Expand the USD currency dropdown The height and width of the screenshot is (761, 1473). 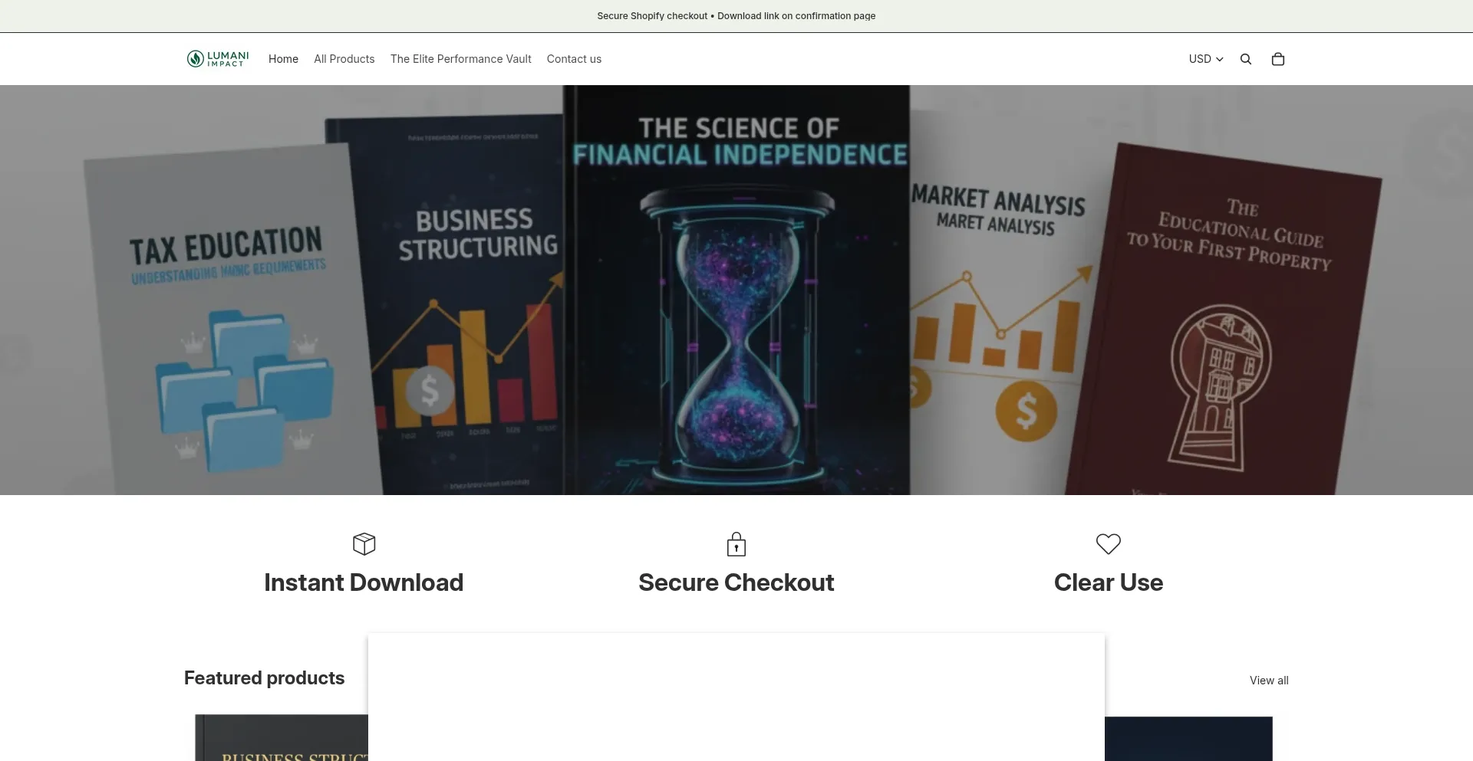[x=1206, y=59]
